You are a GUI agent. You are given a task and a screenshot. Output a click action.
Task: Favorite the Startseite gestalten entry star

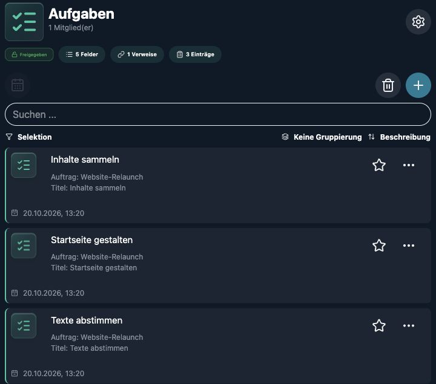click(378, 246)
